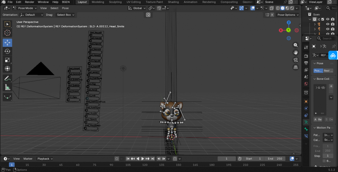
Task: Open the Global transform orientation dropdown
Action: [x=137, y=8]
